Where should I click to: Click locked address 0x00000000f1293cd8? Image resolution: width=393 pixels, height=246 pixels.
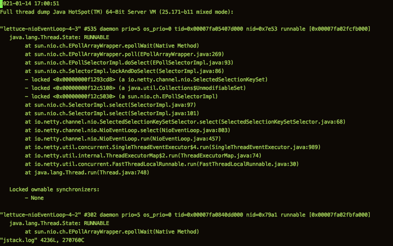[84, 80]
